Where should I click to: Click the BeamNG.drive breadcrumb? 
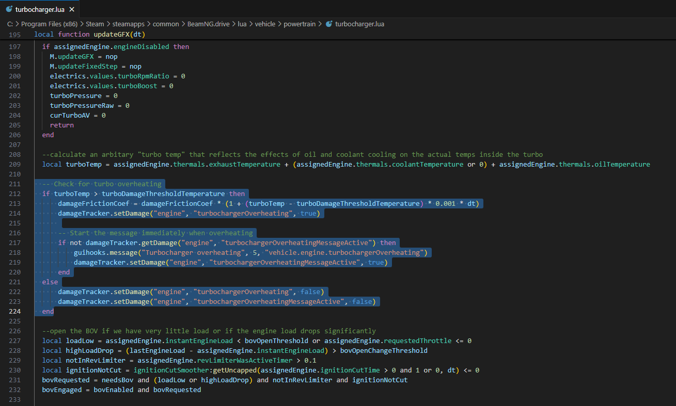208,24
